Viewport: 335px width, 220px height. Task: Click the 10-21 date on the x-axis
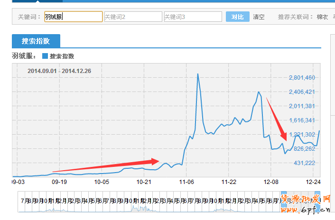point(144,182)
